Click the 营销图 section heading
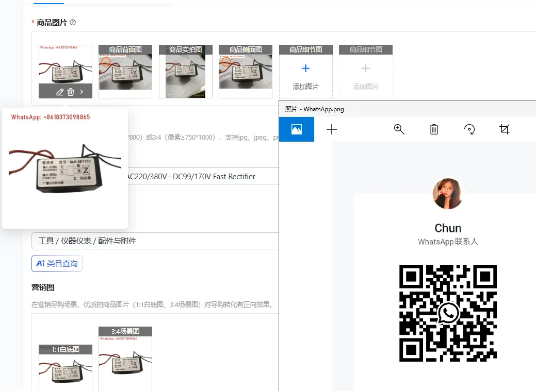The width and height of the screenshot is (536, 391). (x=43, y=287)
